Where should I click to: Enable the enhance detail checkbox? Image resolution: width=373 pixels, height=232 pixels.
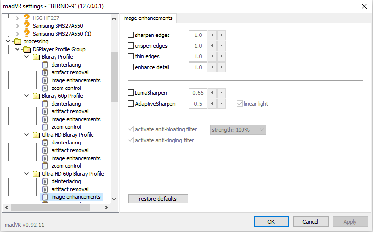click(x=131, y=67)
